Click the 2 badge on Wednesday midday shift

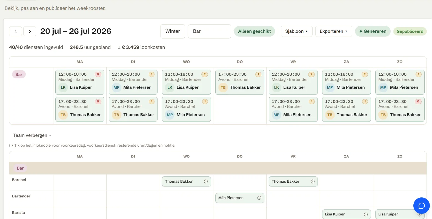click(x=205, y=74)
